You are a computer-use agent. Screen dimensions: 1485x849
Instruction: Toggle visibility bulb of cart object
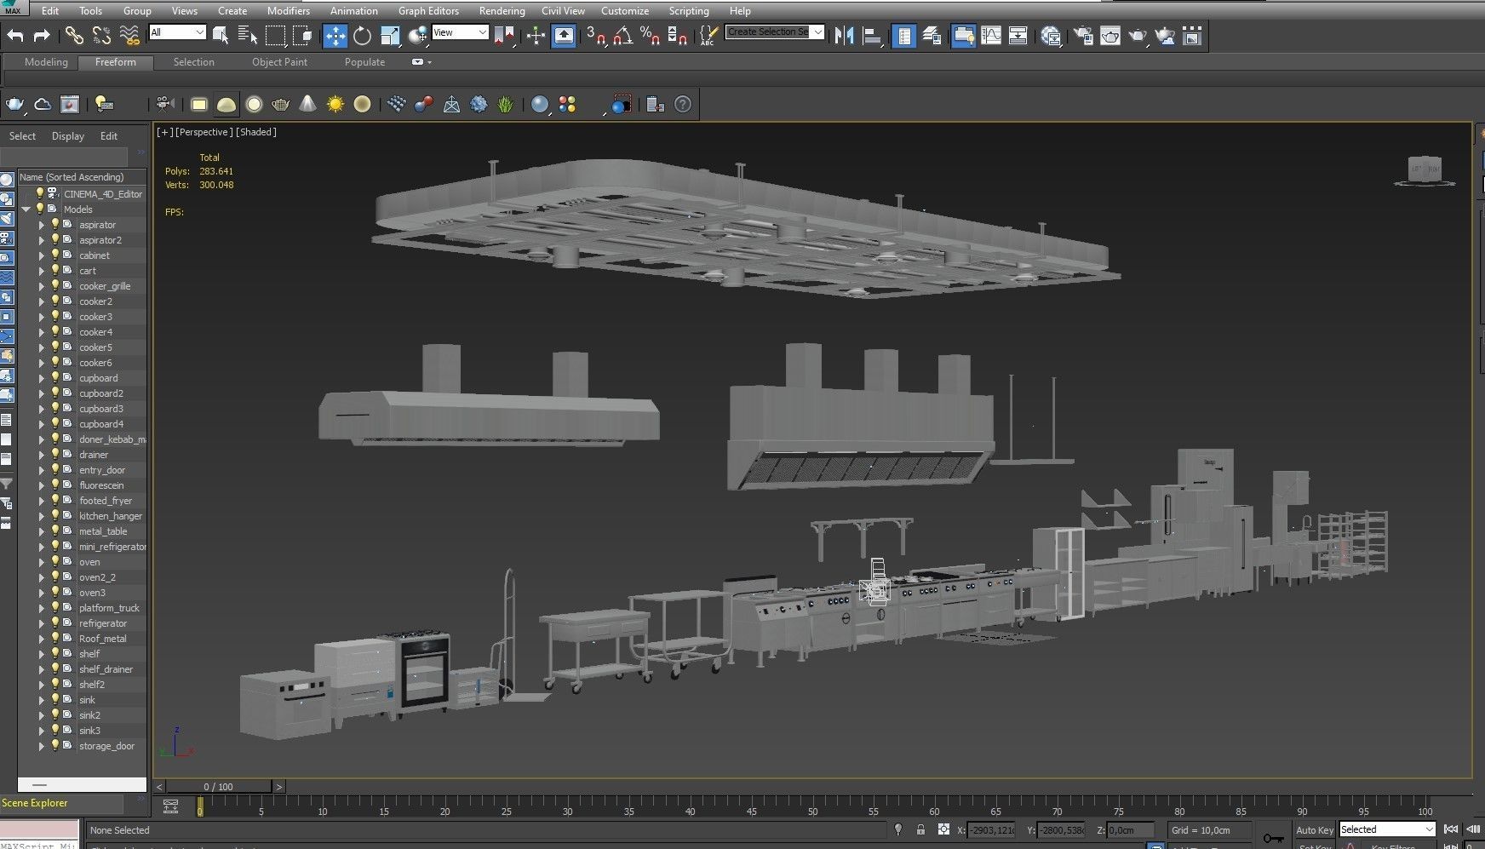click(55, 270)
